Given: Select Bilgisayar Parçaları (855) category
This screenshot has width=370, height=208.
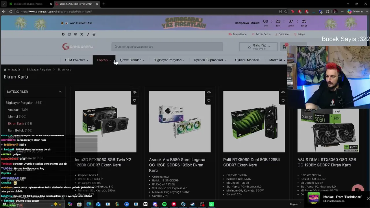Looking at the screenshot, I should point(24,103).
